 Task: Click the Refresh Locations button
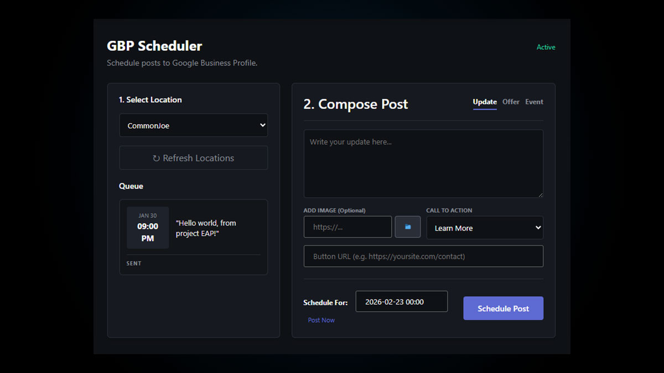click(193, 158)
